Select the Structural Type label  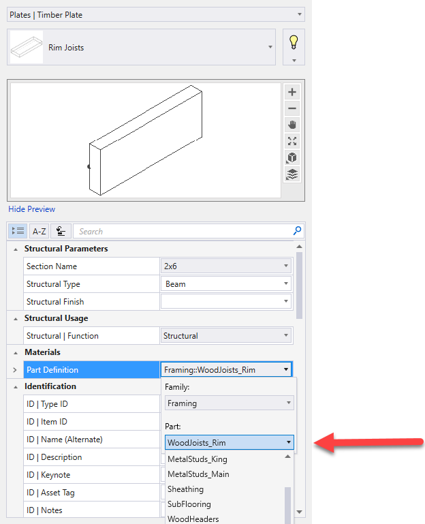(53, 284)
